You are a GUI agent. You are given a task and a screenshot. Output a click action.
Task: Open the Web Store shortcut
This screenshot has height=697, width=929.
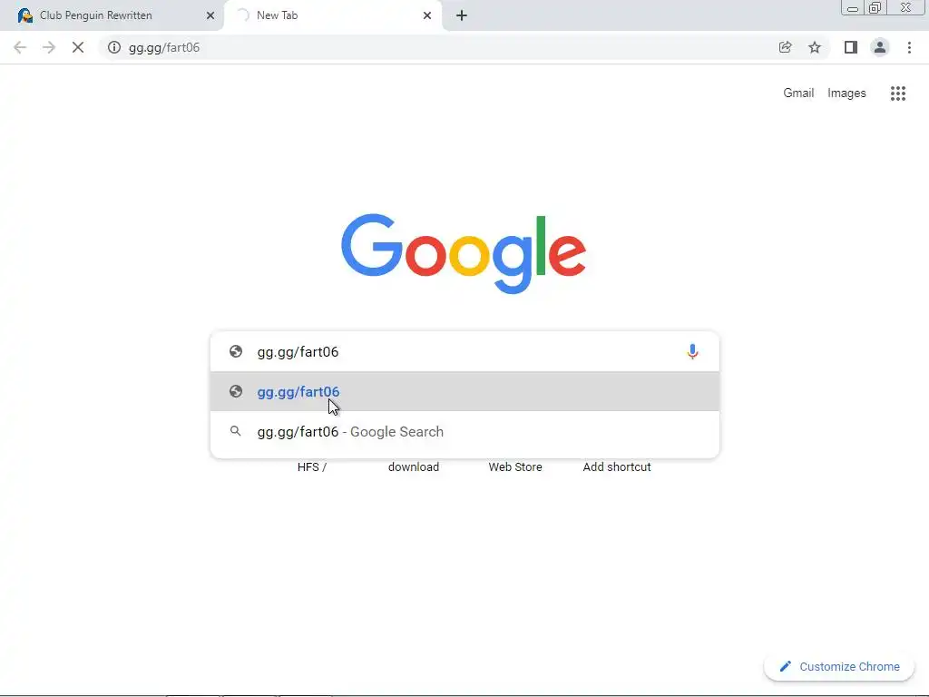pos(515,467)
